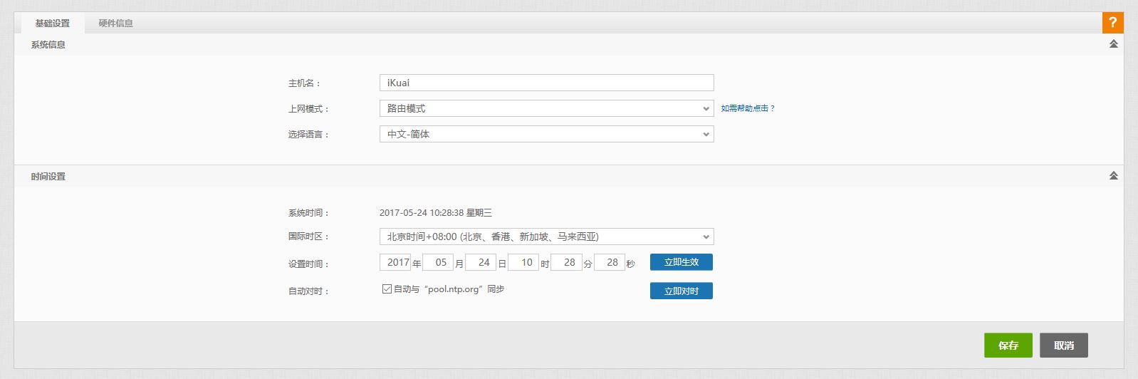Click the green 保存 button
This screenshot has height=379, width=1138.
[1008, 346]
